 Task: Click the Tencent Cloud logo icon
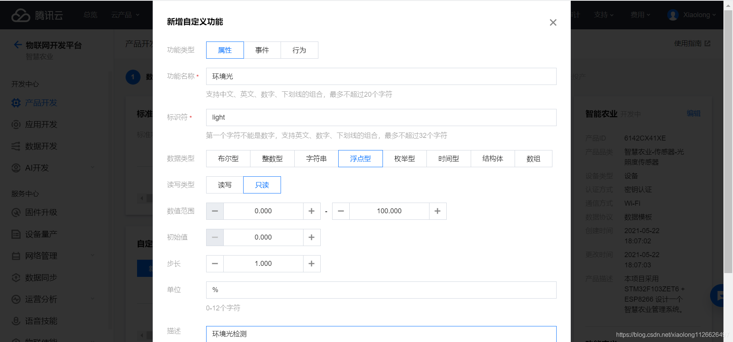point(21,15)
